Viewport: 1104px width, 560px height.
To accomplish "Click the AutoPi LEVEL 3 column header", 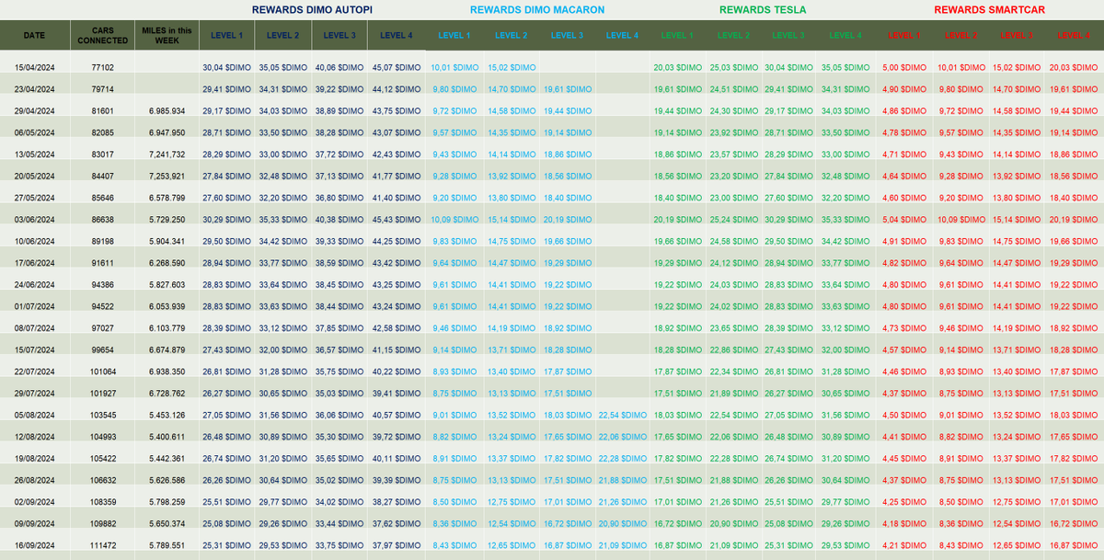I will 339,35.
